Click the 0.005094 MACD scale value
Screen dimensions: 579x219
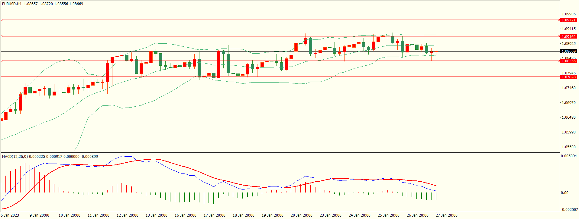569,156
